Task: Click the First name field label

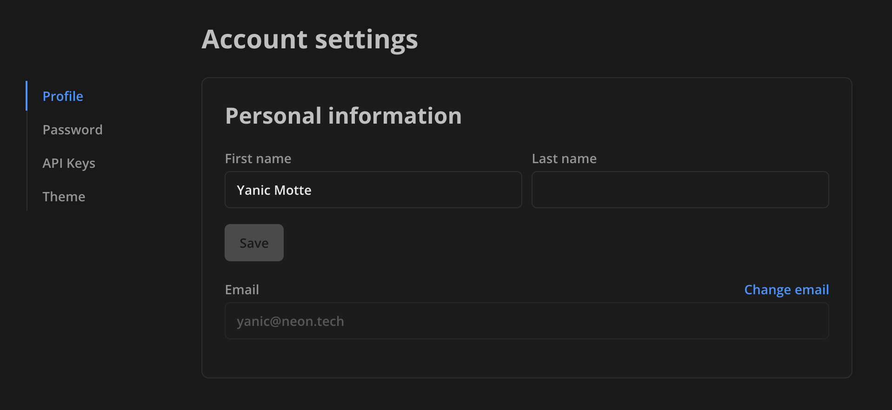Action: click(258, 159)
